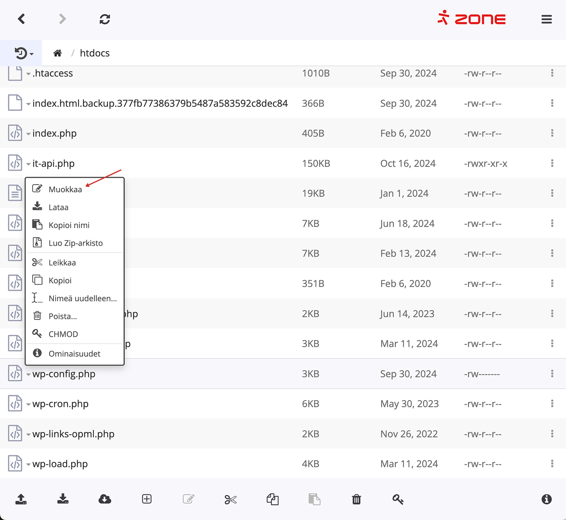Expand dropdown arrow next to index.php
The width and height of the screenshot is (566, 520).
28,134
